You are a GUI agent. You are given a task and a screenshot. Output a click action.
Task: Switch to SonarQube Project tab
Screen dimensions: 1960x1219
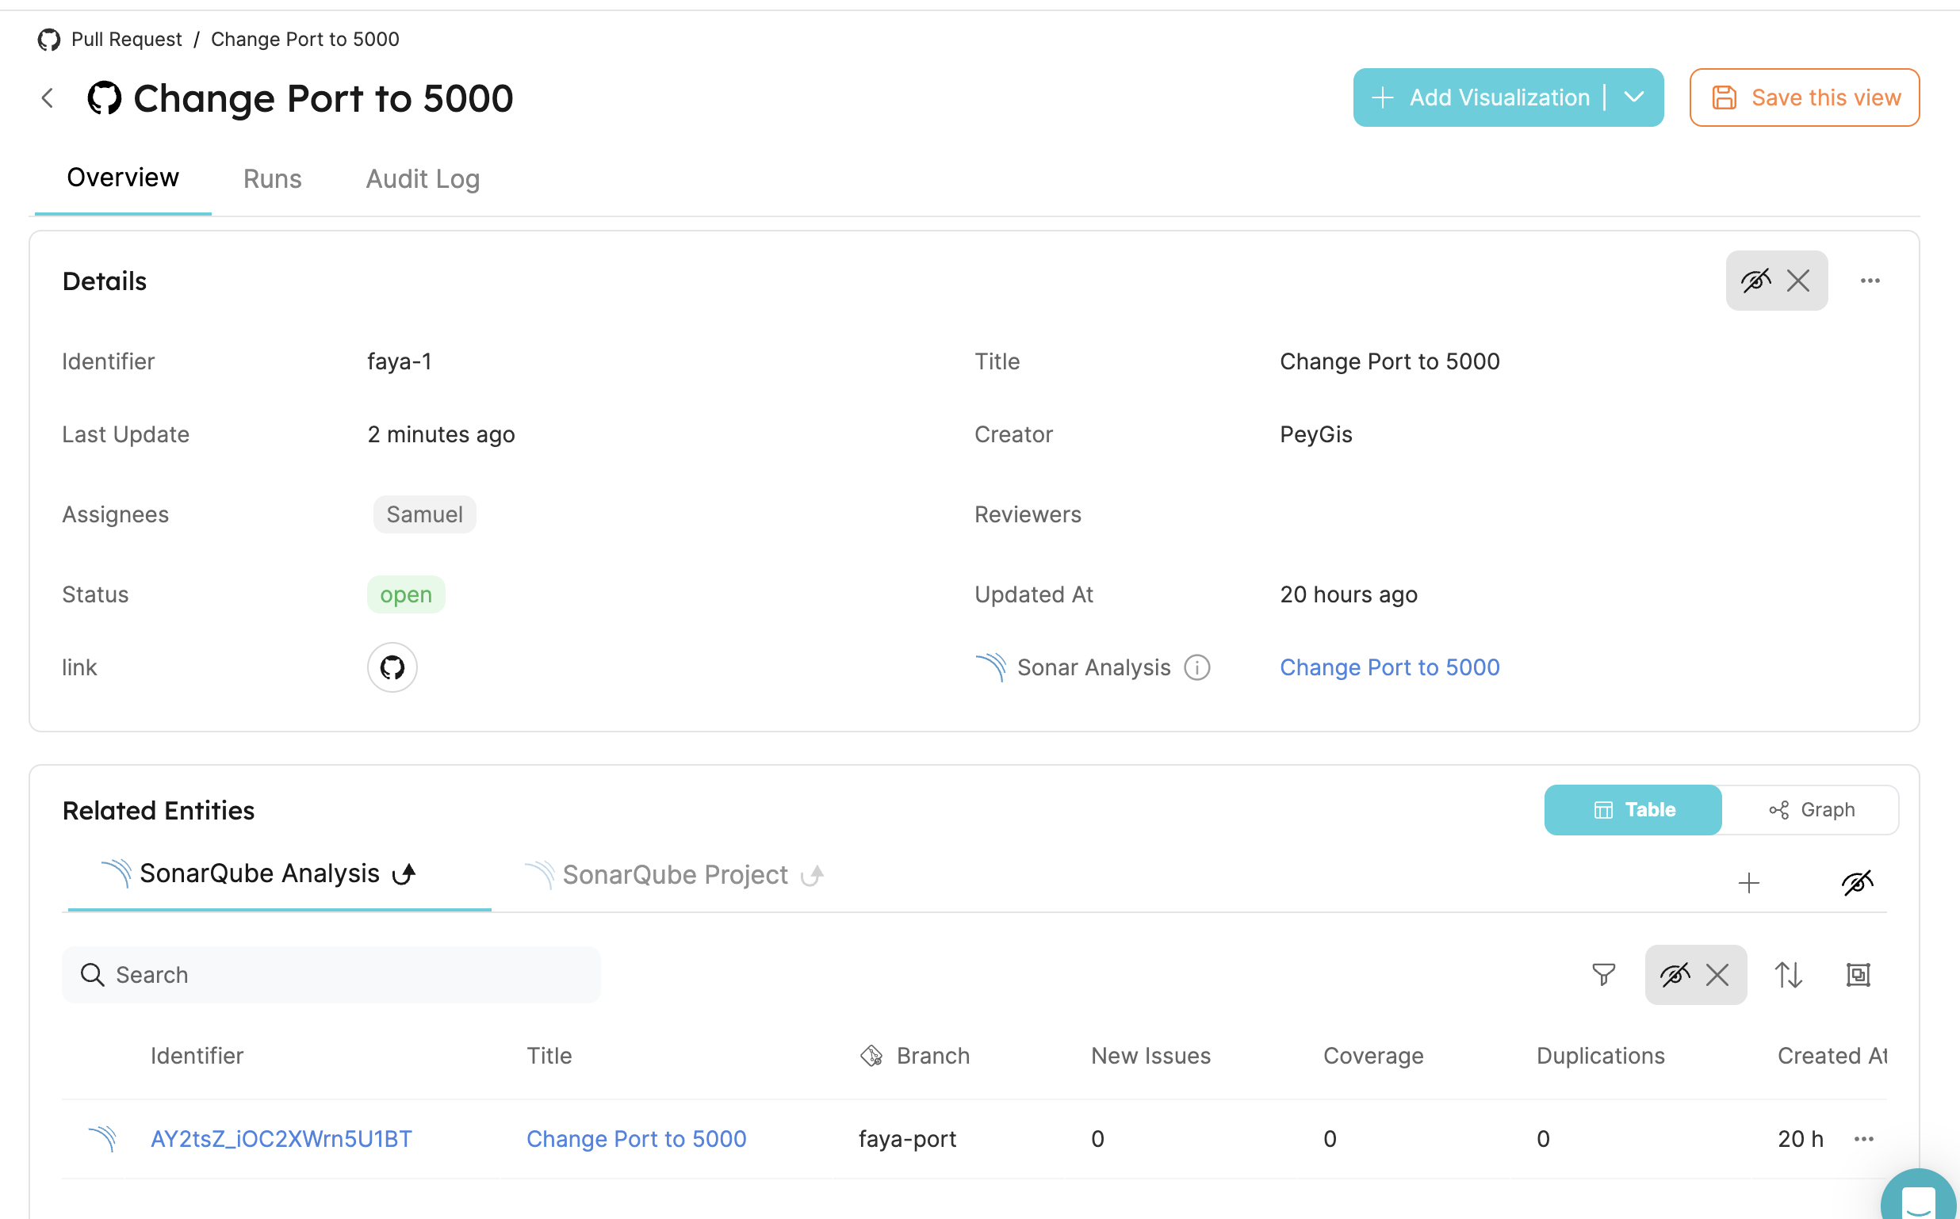pyautogui.click(x=674, y=875)
